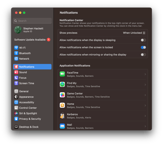Open Accessibility settings label

(x=27, y=102)
